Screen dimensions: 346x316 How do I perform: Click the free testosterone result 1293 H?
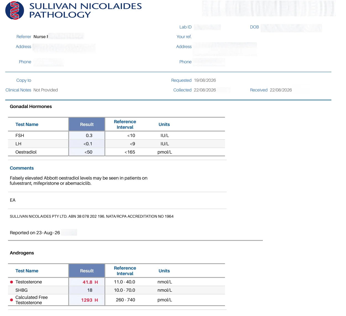[x=89, y=300]
